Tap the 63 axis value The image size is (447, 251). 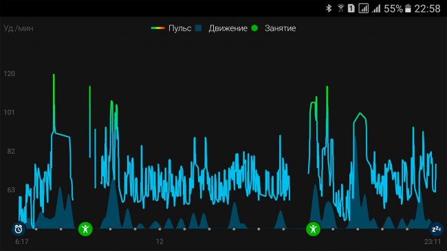(11, 190)
